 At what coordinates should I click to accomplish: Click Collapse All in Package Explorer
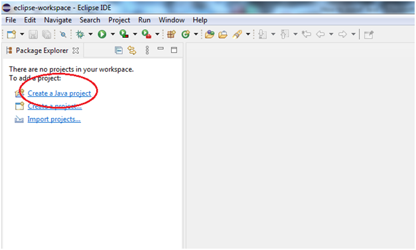(119, 50)
